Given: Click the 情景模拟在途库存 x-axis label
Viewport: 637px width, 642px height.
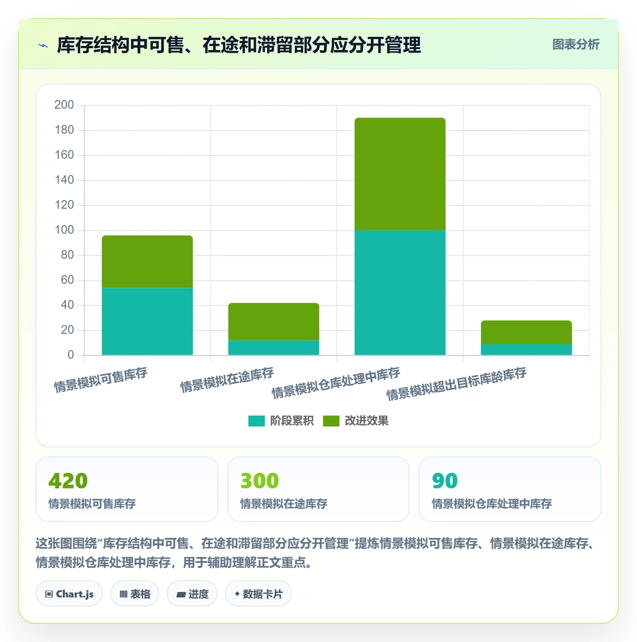Looking at the screenshot, I should (227, 380).
